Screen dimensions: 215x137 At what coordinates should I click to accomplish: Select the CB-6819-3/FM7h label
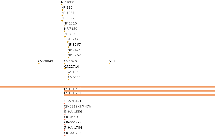click(x=77, y=106)
